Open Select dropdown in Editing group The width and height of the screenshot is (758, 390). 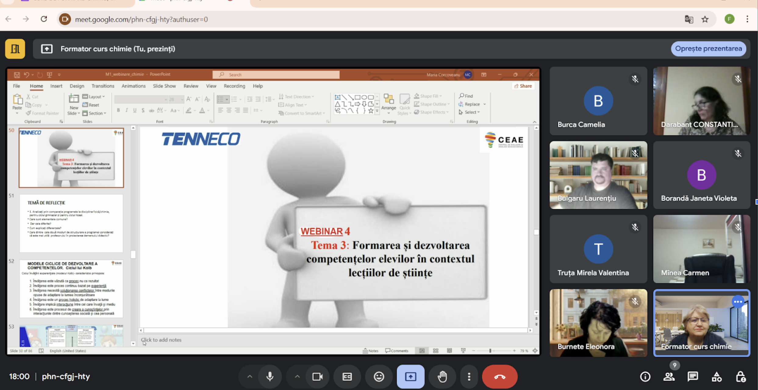coord(469,112)
